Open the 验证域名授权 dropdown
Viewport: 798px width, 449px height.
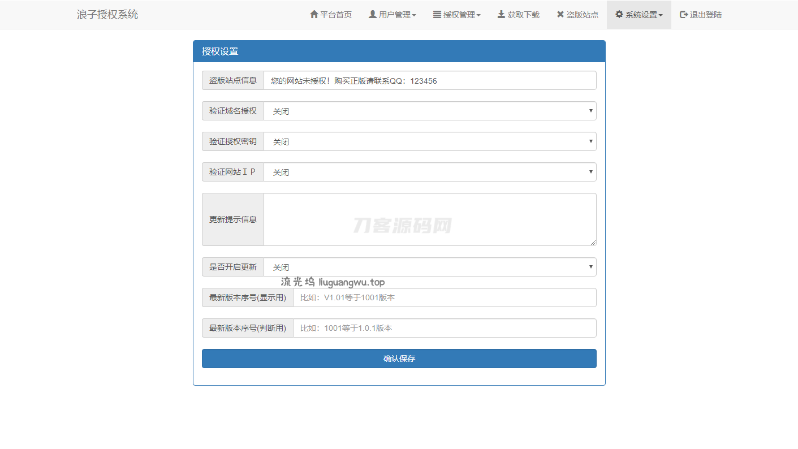click(430, 111)
